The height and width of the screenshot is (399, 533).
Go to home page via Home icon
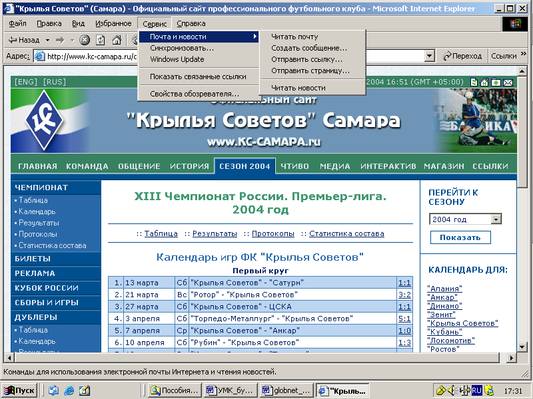click(117, 40)
